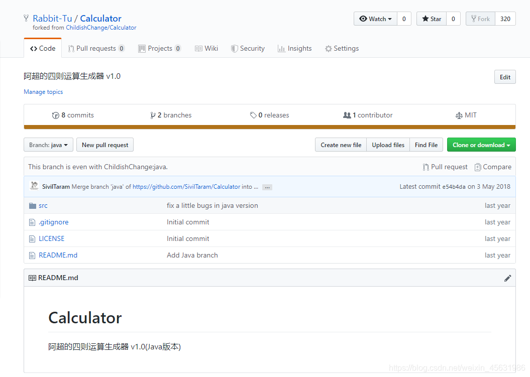Click SivilTaram avatar thumbnail
The height and width of the screenshot is (377, 530).
[x=34, y=186]
